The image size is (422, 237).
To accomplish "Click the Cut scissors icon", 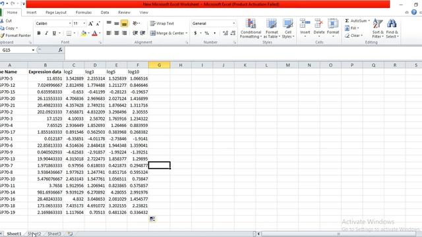I will (x=3, y=20).
